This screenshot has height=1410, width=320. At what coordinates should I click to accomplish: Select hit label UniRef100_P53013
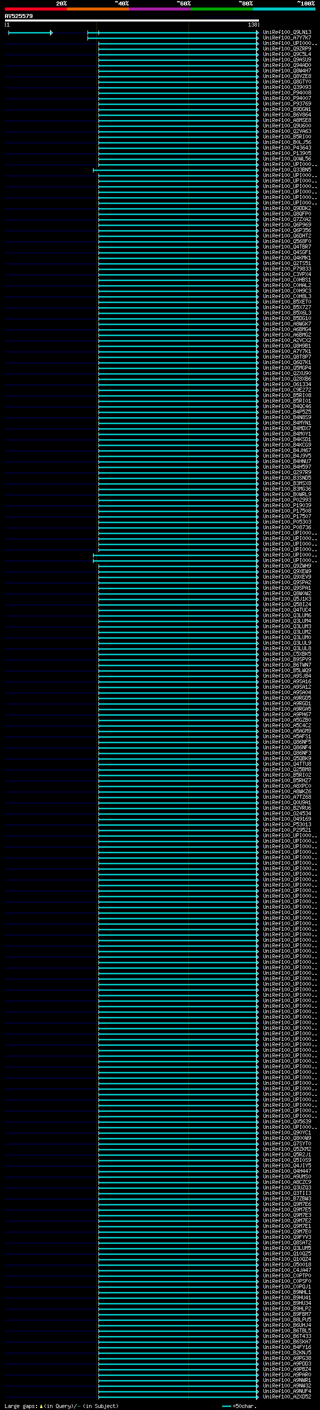(x=287, y=824)
